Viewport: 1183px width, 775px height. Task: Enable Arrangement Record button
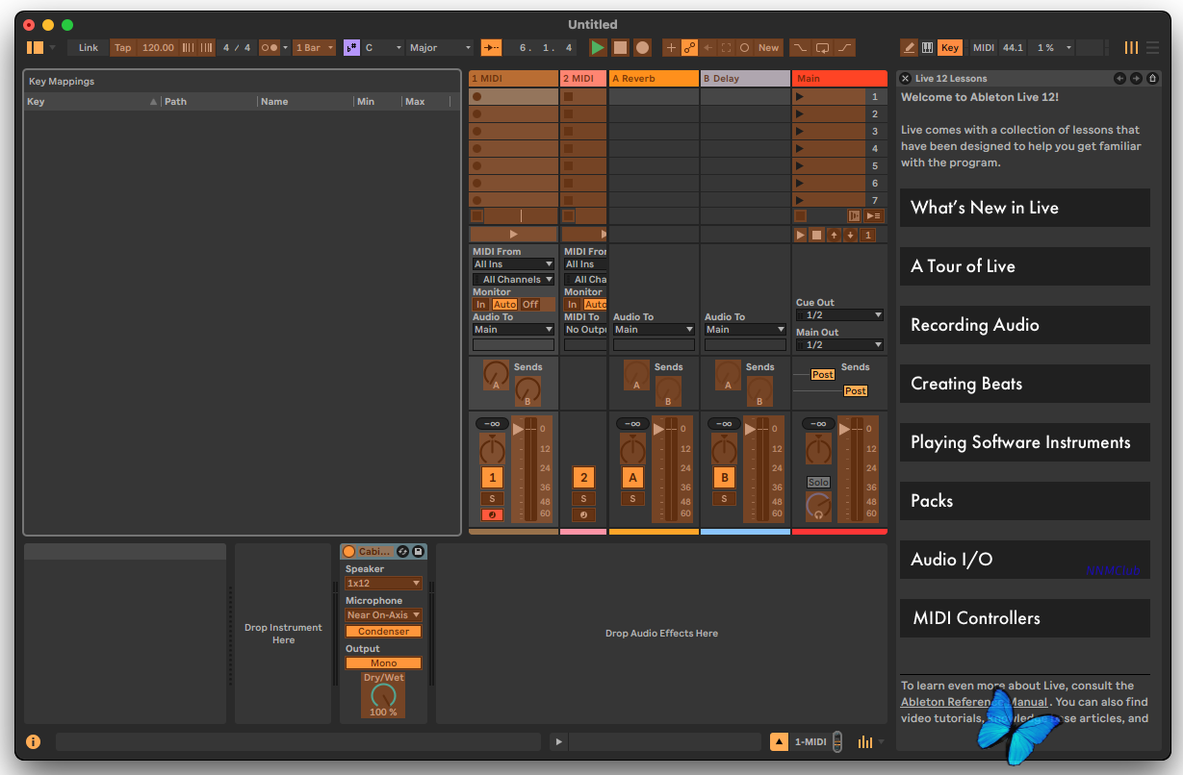tap(642, 47)
